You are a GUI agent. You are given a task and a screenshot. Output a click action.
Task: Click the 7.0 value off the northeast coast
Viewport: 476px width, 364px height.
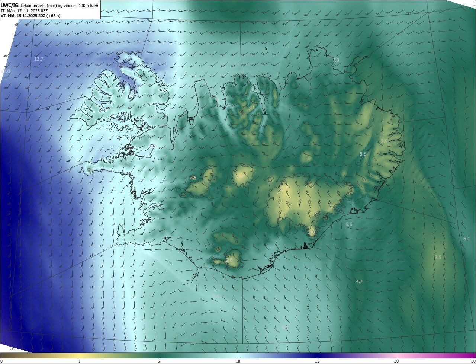click(x=336, y=60)
